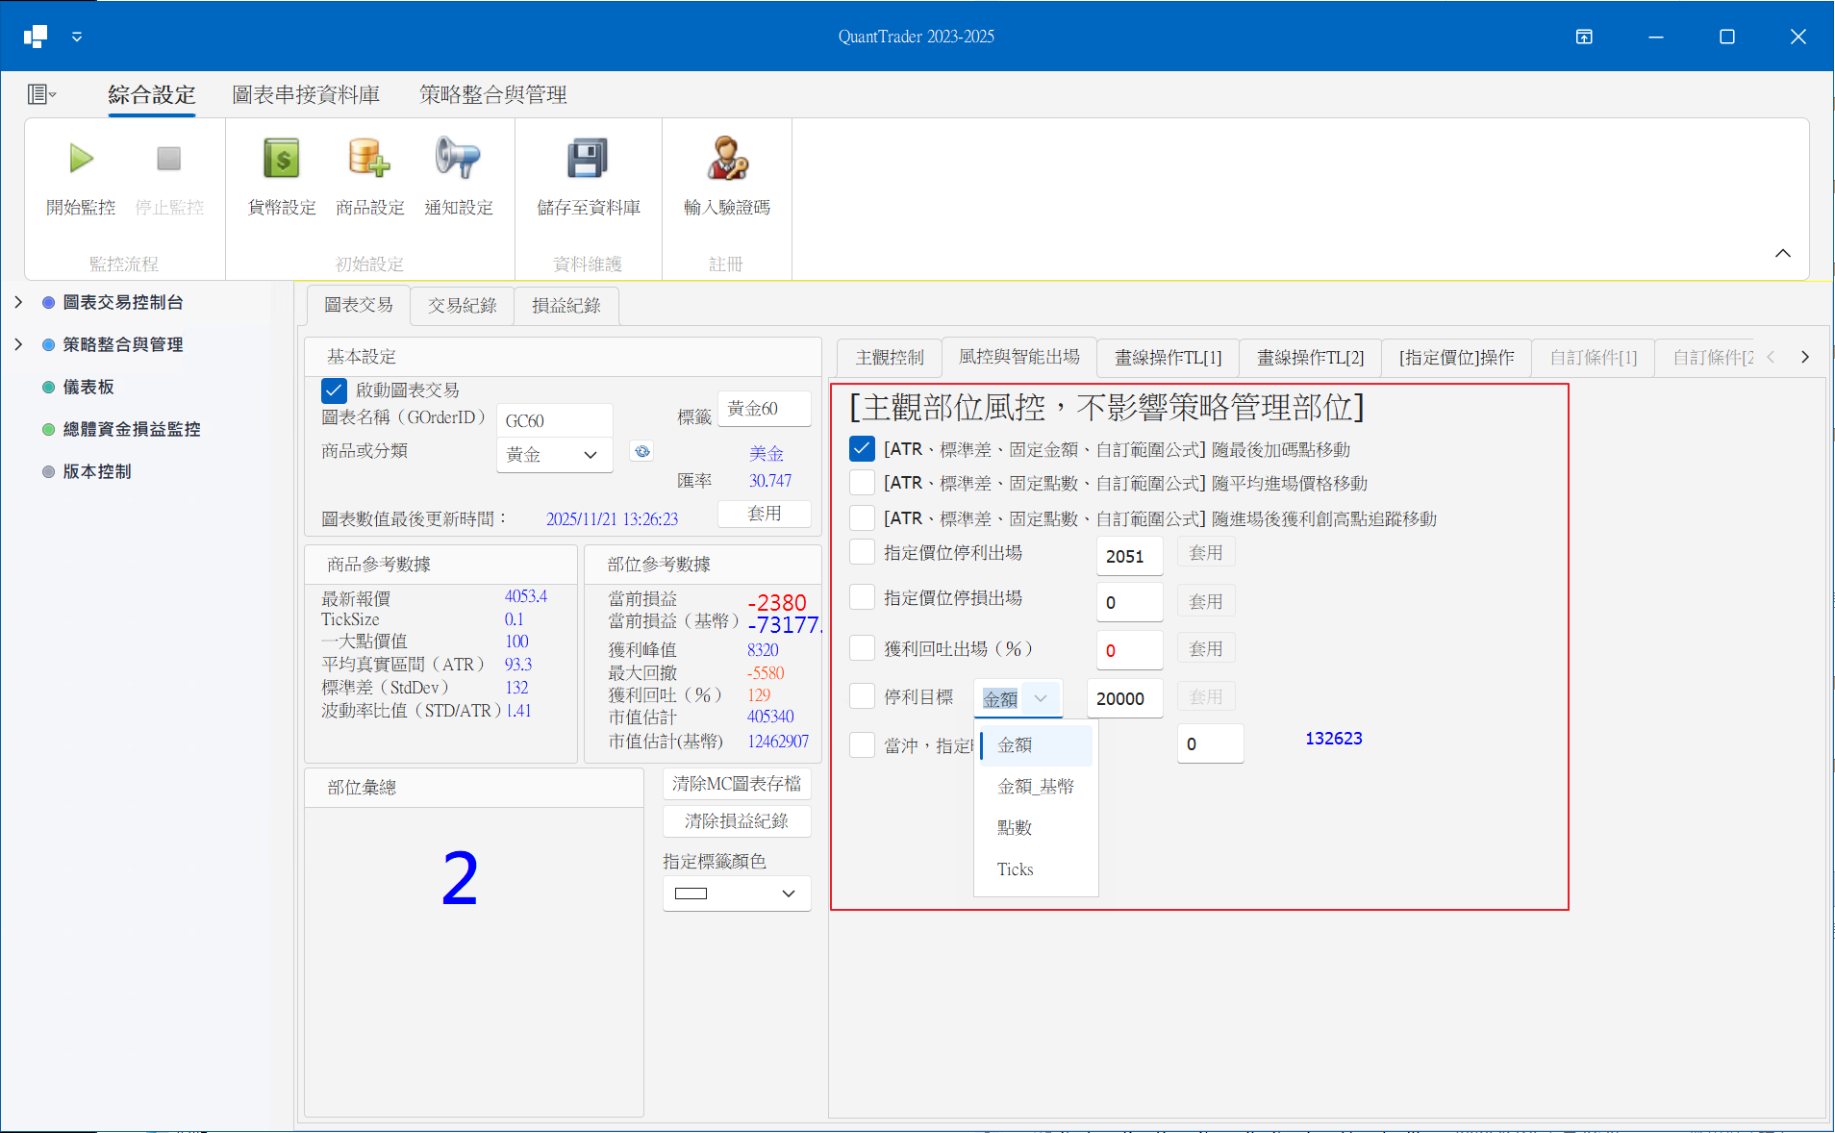Screen dimensions: 1835x1133
Task: Open 商品設定 with the database icon
Action: point(369,159)
